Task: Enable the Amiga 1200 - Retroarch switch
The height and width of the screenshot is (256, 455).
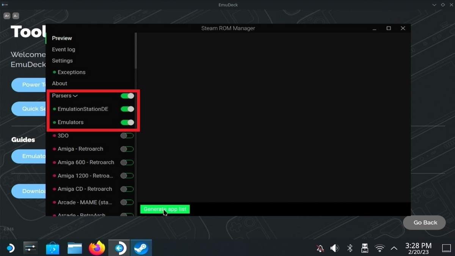Action: [127, 175]
